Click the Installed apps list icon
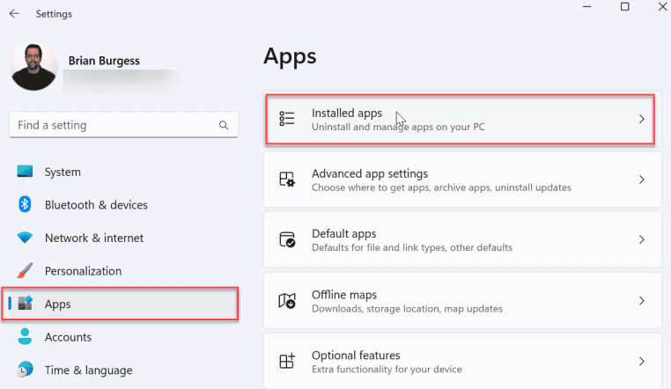 tap(287, 119)
